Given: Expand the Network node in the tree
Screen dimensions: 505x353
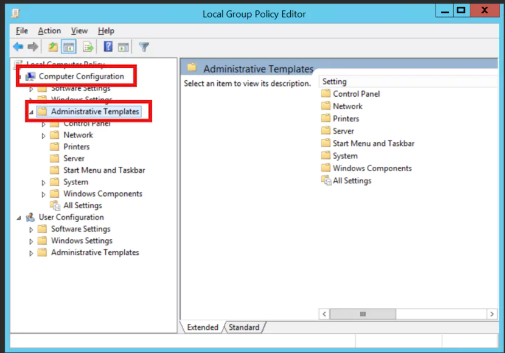Looking at the screenshot, I should [x=43, y=136].
